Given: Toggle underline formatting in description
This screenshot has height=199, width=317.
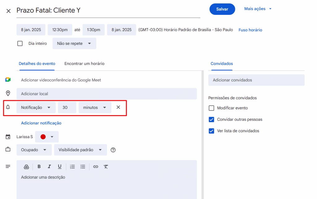Looking at the screenshot, I should click(59, 167).
